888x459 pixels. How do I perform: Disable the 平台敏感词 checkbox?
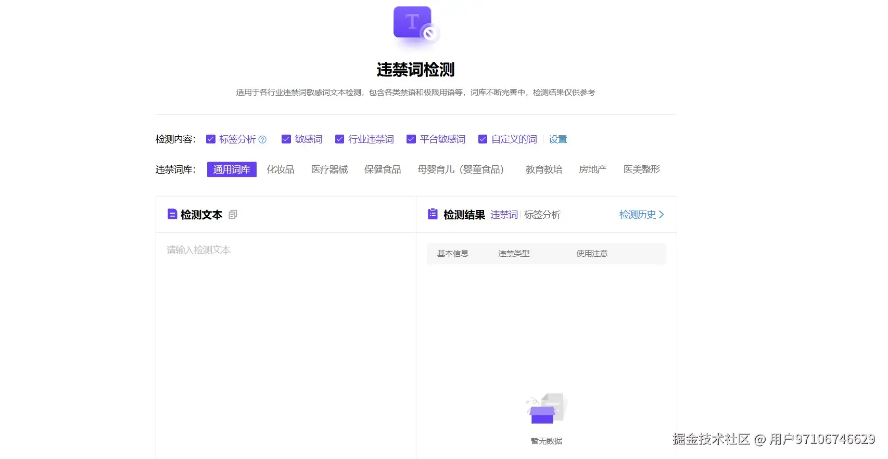[x=411, y=139]
